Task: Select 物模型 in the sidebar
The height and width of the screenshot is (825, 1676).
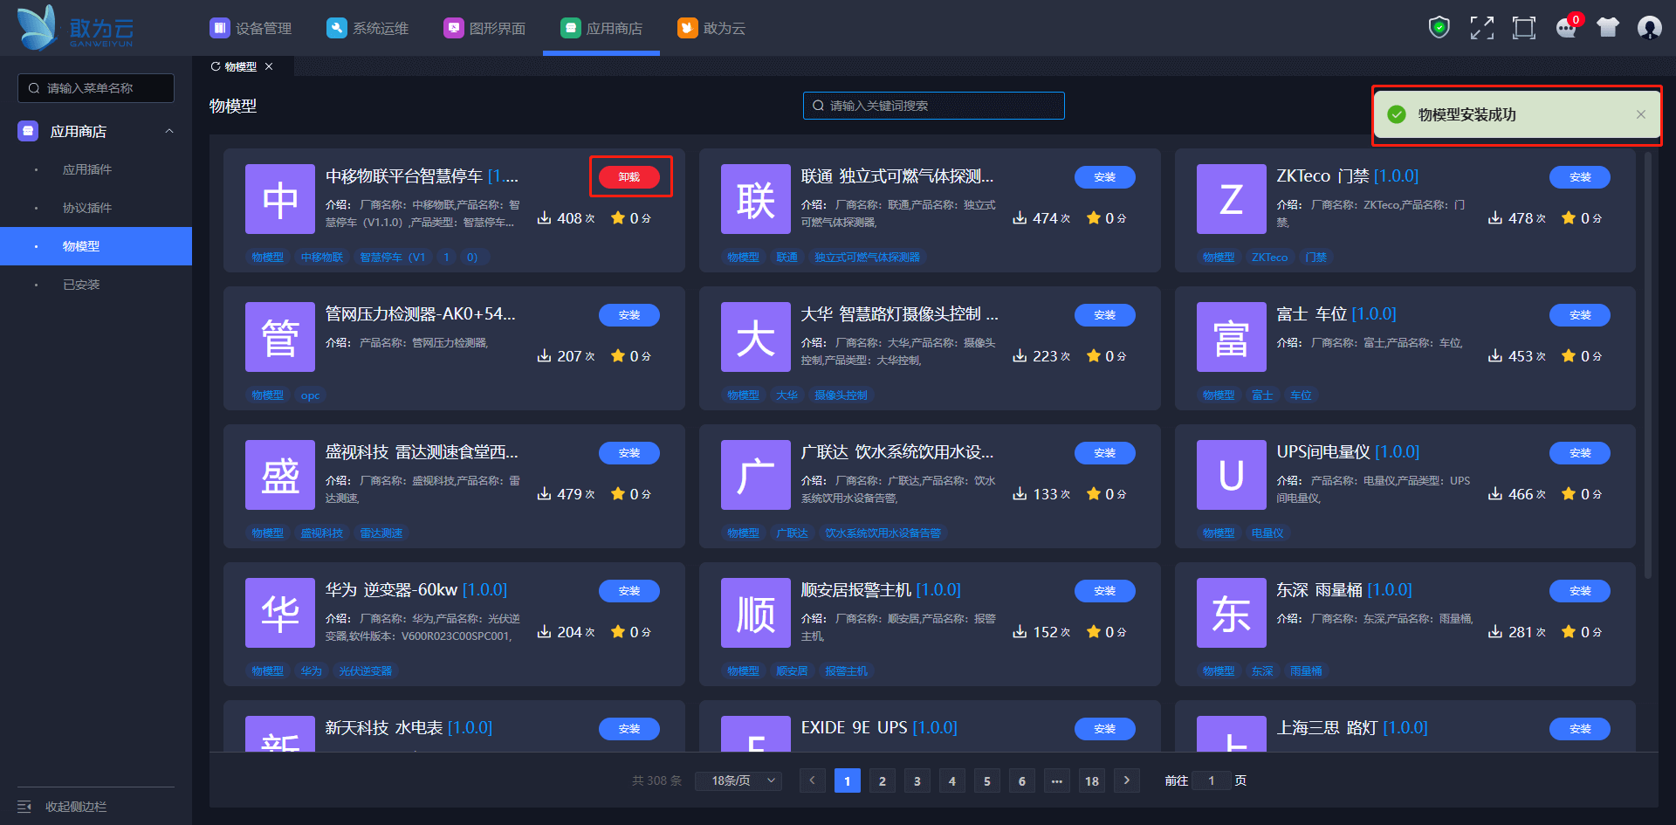Action: [x=96, y=246]
